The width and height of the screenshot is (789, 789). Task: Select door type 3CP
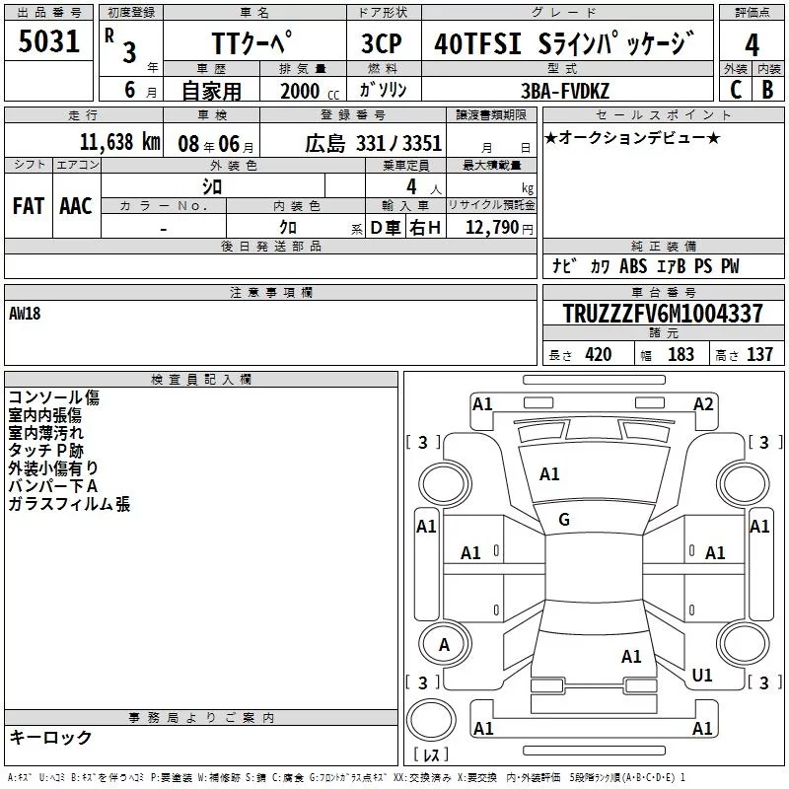click(382, 43)
